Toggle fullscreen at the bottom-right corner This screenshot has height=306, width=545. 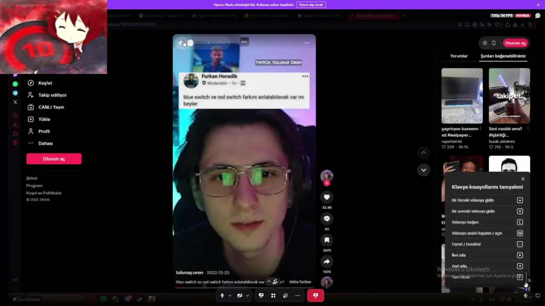538,295
